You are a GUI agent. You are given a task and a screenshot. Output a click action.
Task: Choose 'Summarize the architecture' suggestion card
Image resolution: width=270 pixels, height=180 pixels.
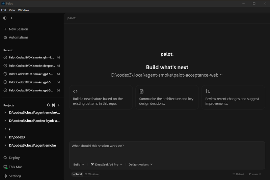(167, 97)
